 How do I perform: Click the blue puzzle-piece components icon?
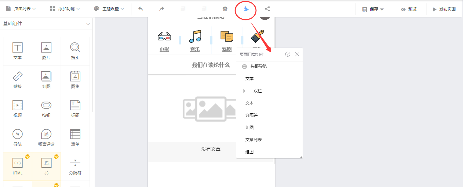246,9
